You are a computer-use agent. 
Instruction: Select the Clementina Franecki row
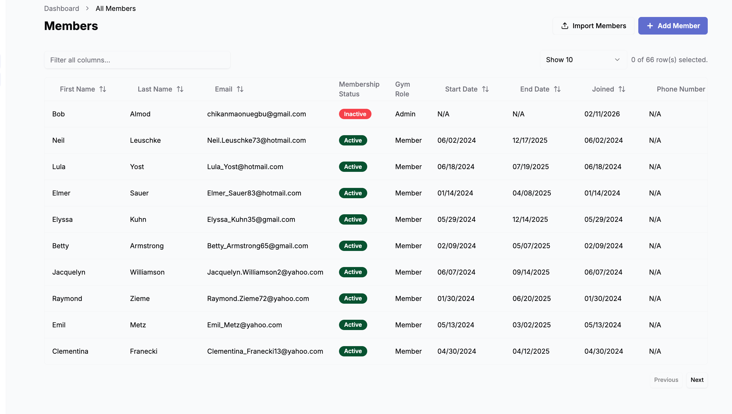(70, 351)
